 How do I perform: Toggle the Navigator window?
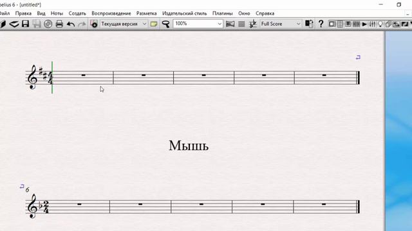[332, 24]
